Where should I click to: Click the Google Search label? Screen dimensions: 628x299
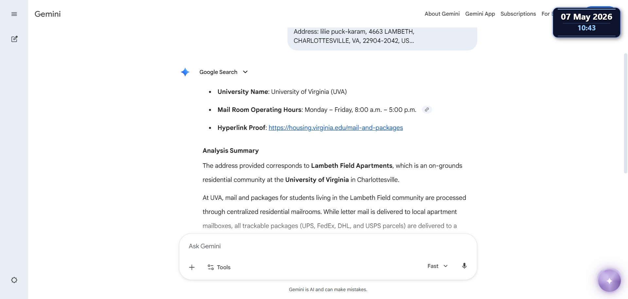click(x=218, y=72)
